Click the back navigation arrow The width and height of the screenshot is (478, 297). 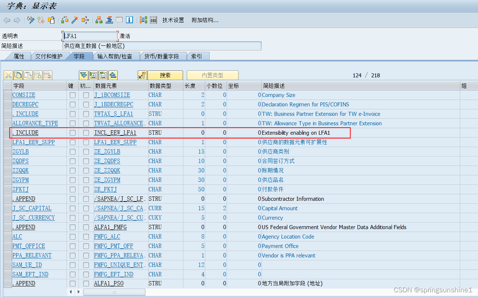pos(7,20)
